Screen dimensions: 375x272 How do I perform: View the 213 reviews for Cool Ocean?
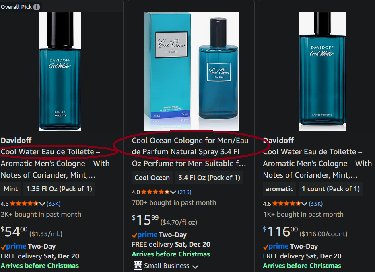point(184,192)
